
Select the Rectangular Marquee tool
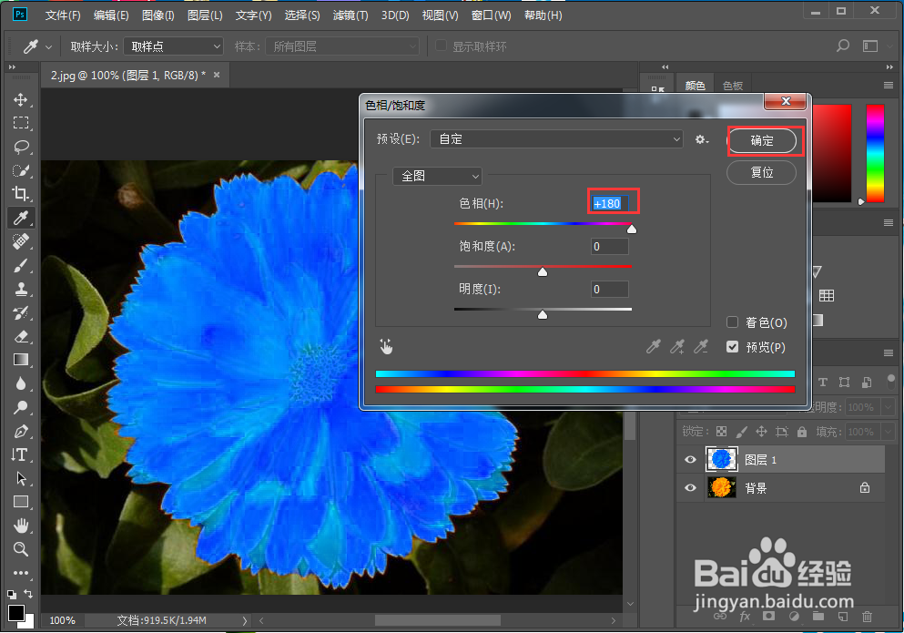pyautogui.click(x=21, y=123)
